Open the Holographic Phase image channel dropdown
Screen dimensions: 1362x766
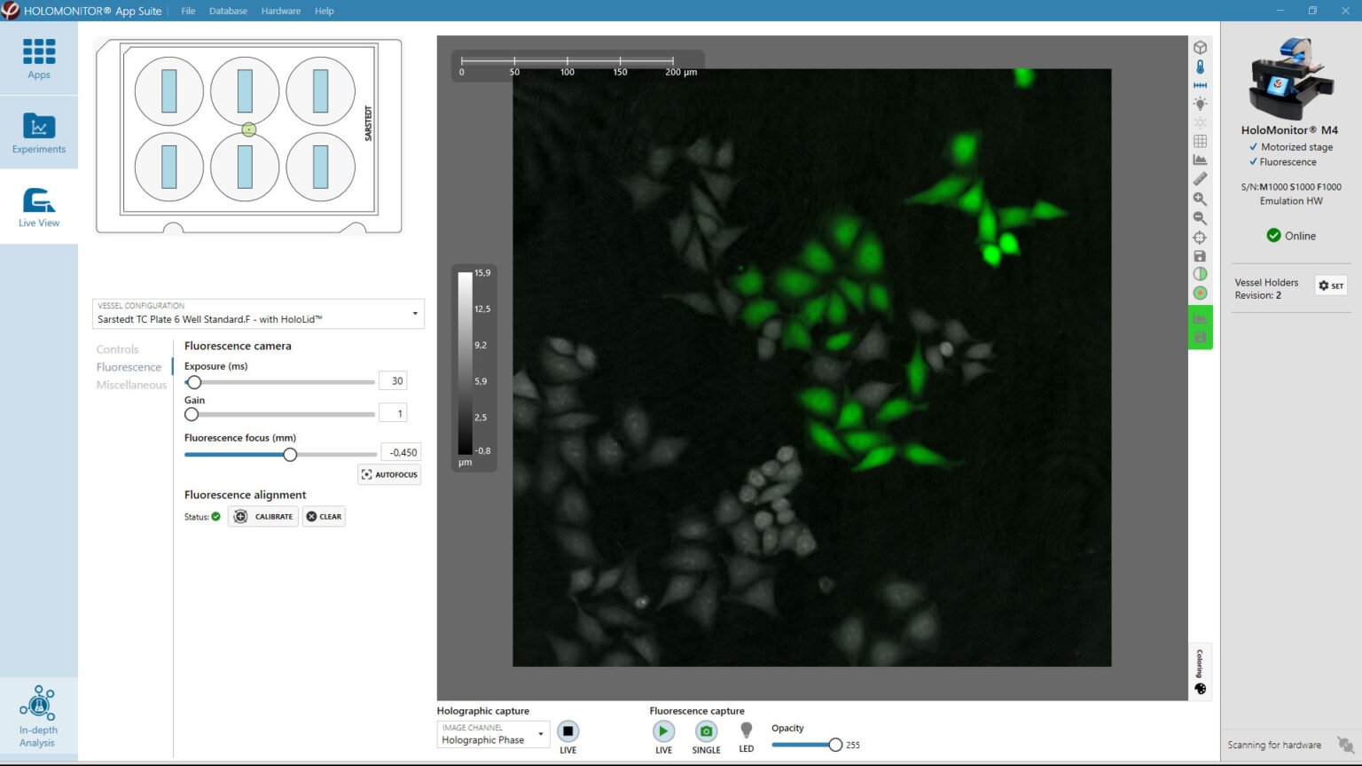541,735
